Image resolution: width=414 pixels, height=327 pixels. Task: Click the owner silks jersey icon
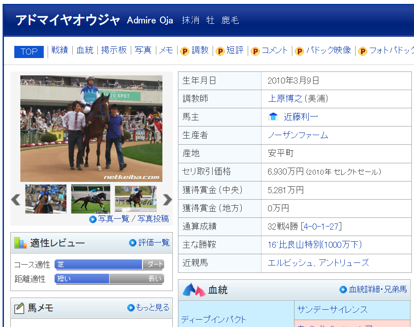(x=273, y=117)
